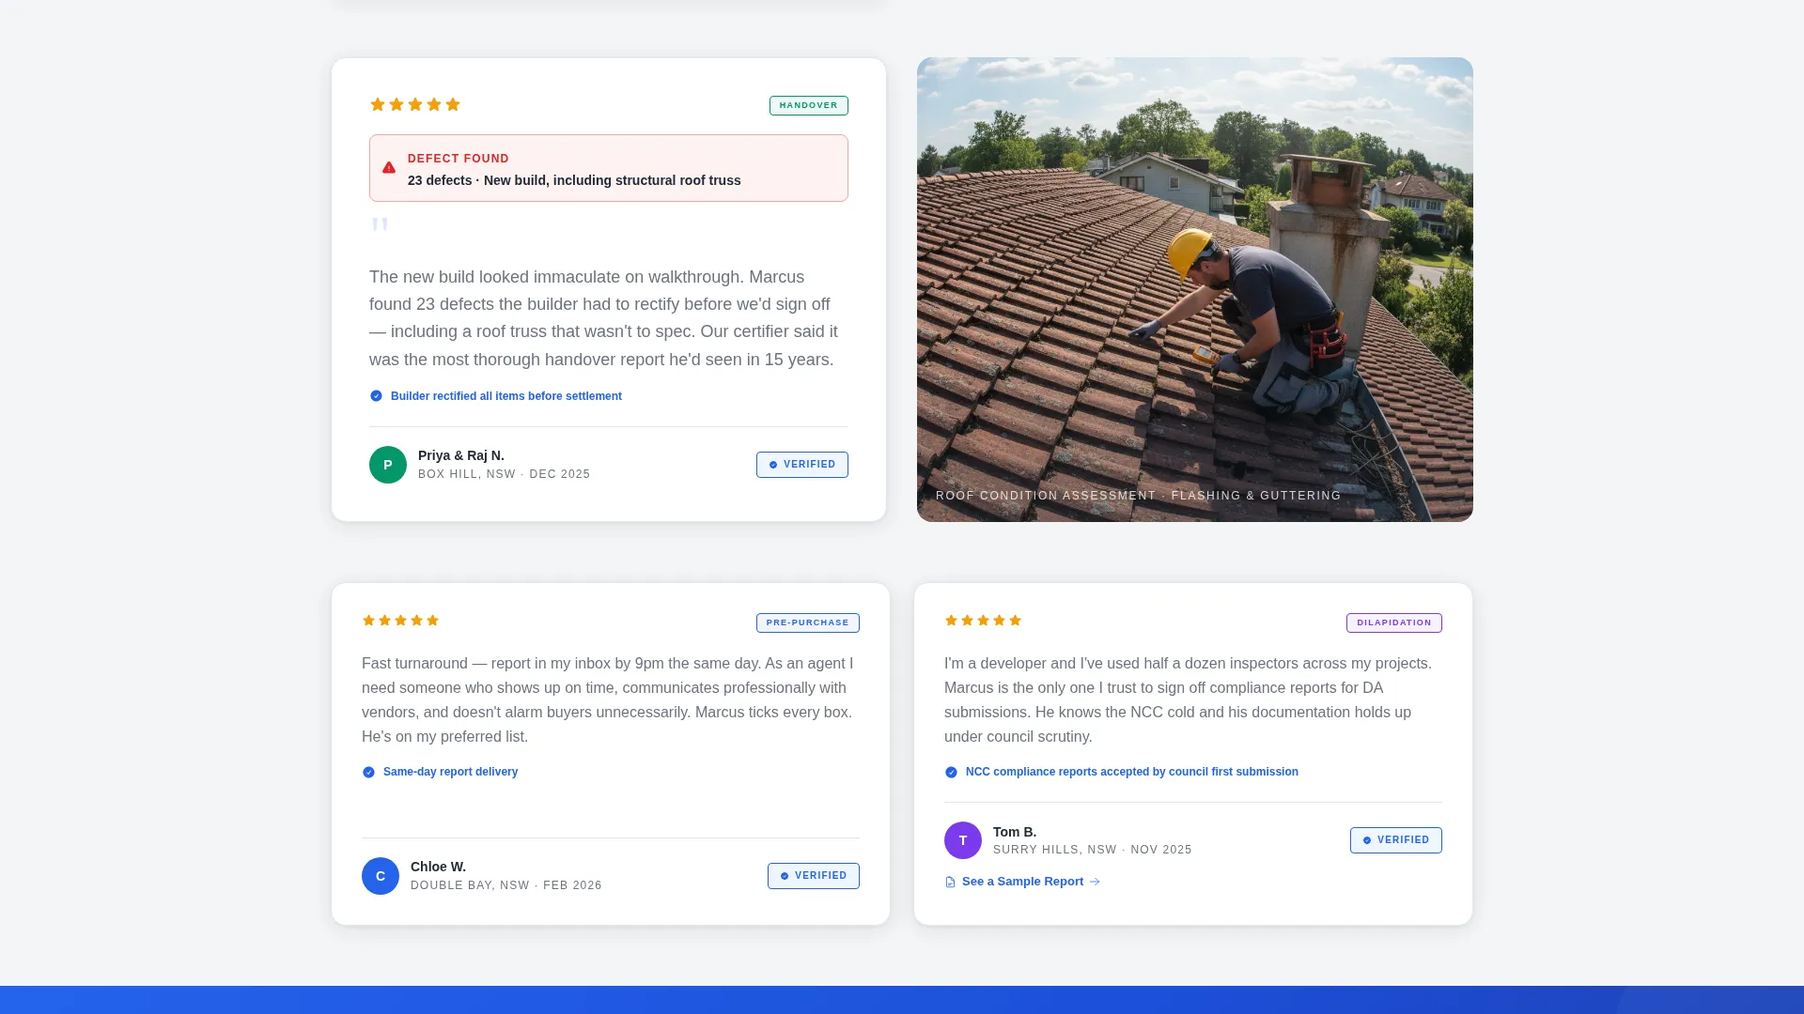
Task: Click the Handover tag on first review
Action: pos(809,106)
